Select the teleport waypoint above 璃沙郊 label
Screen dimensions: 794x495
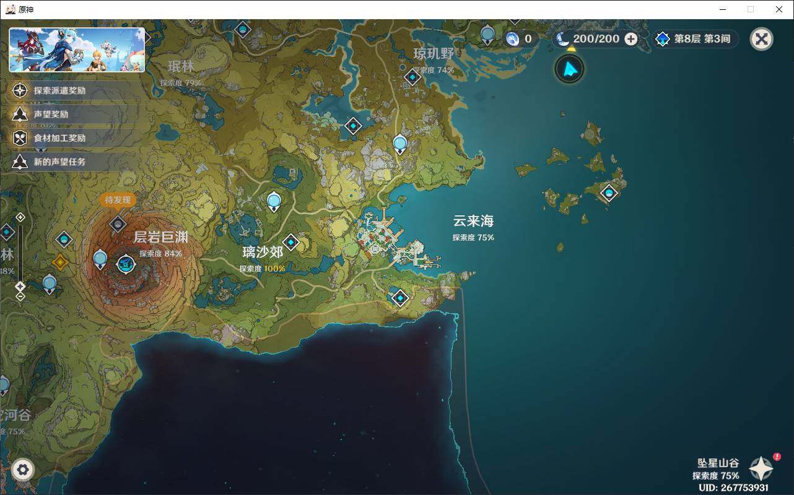[274, 202]
